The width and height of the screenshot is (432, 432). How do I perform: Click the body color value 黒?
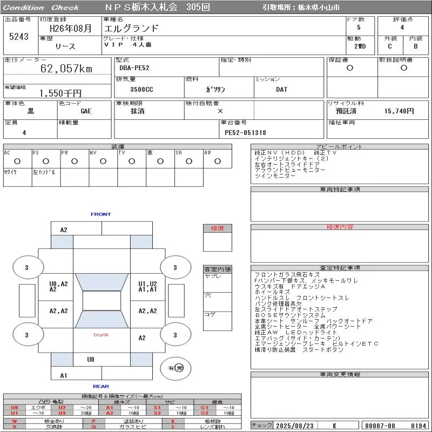(x=31, y=111)
